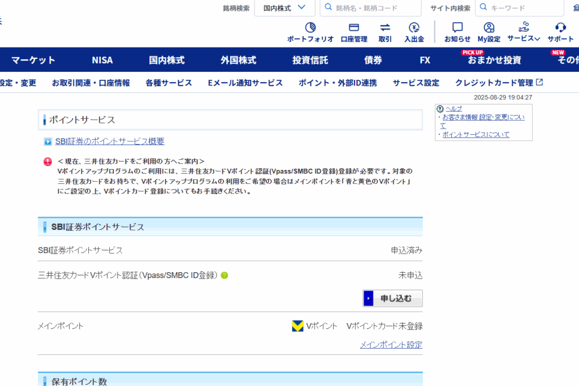Open the おまかせ投資 main menu
Screen dimensions: 579x386
click(494, 60)
